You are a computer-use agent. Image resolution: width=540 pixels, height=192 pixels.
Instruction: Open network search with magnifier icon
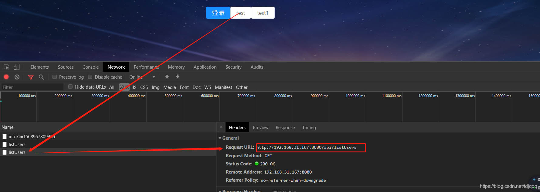pyautogui.click(x=41, y=77)
